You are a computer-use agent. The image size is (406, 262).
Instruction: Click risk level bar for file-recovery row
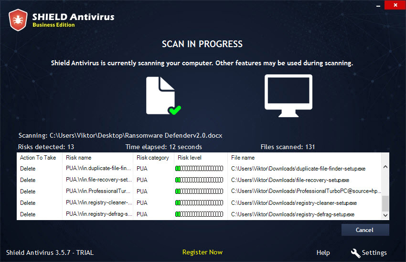click(x=199, y=180)
